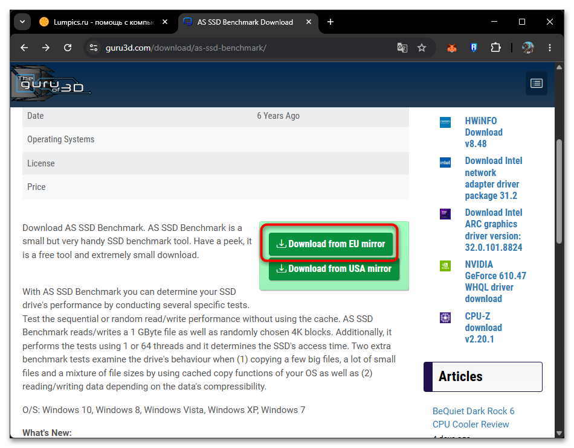574x448 pixels.
Task: Open the Extensions puzzle menu
Action: (x=495, y=48)
